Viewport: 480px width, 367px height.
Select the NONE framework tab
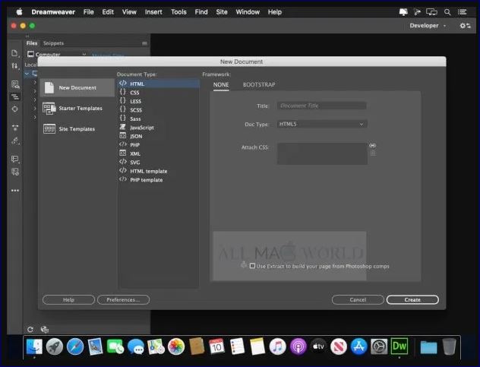tap(221, 84)
